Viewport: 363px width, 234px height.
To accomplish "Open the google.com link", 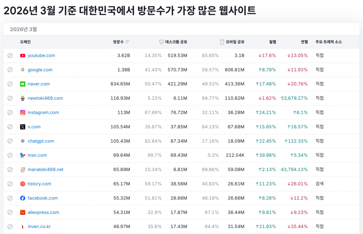I will [40, 70].
